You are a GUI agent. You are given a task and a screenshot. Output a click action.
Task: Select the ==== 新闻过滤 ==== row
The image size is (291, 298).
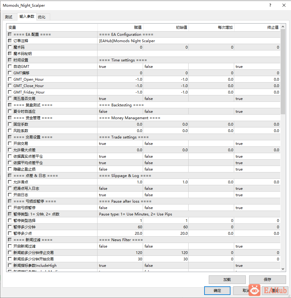tap(143, 240)
